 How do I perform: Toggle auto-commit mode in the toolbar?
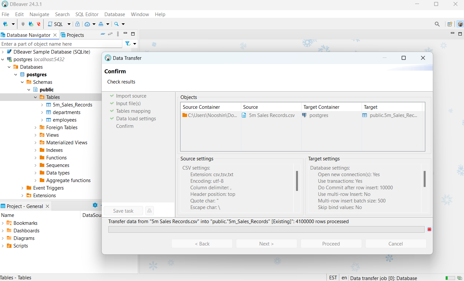(78, 24)
